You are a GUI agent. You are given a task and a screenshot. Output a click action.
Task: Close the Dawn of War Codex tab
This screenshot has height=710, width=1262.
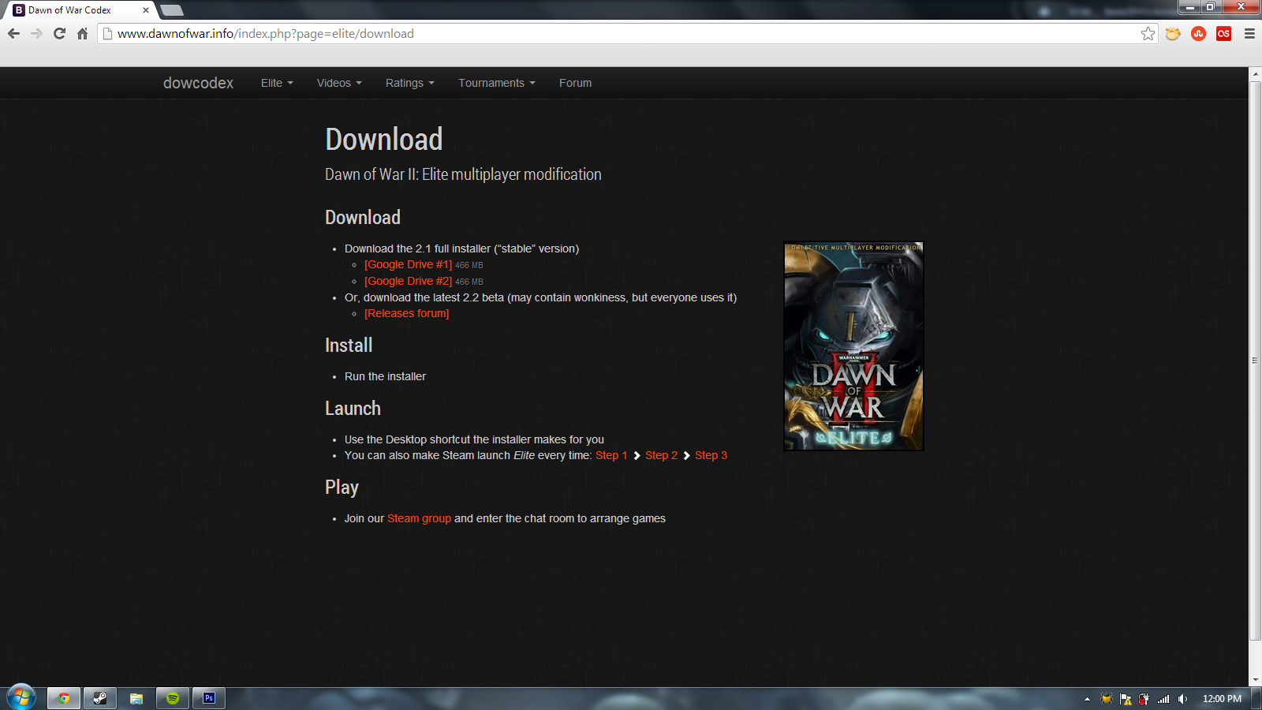click(x=146, y=10)
